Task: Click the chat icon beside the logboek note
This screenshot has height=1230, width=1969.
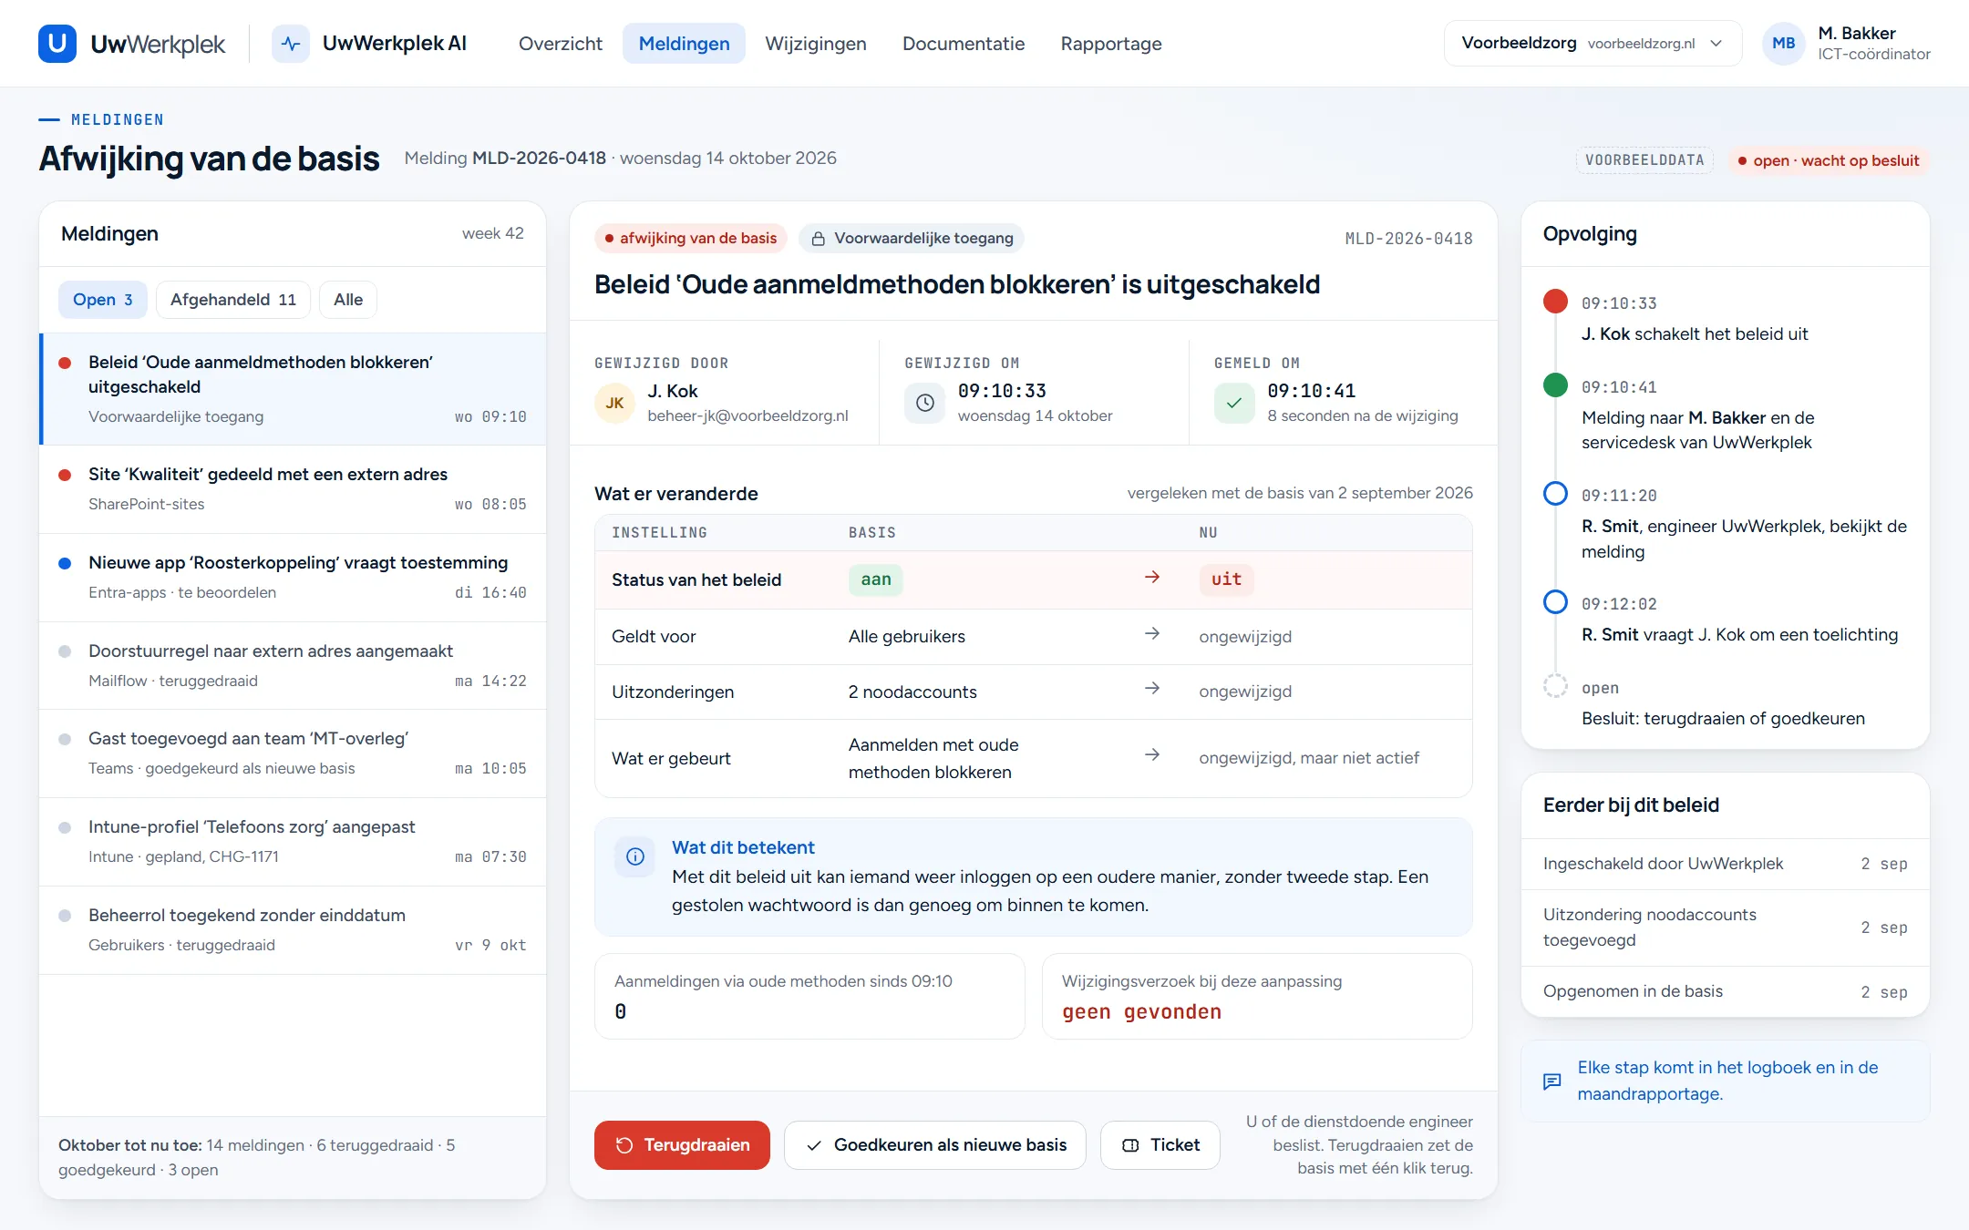Action: tap(1551, 1081)
